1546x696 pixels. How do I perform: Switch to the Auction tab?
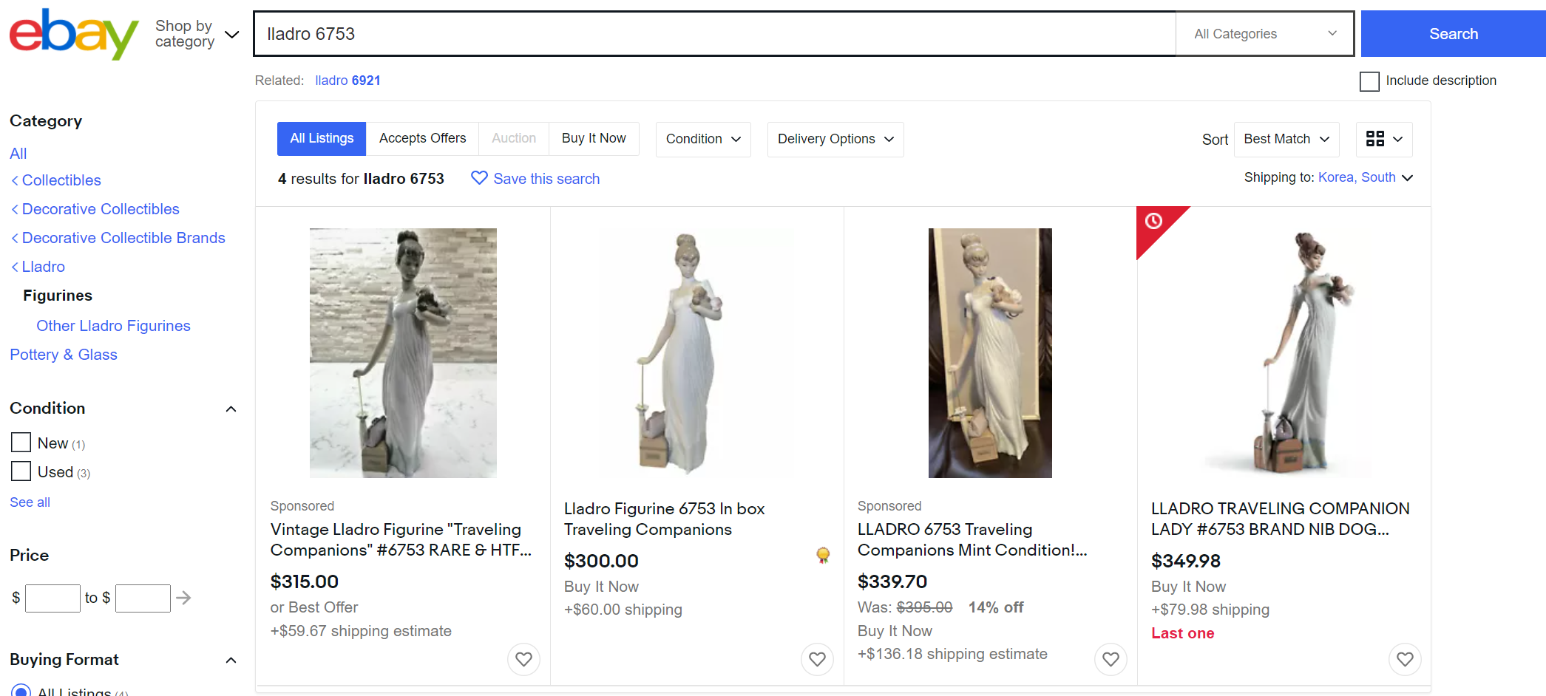514,139
